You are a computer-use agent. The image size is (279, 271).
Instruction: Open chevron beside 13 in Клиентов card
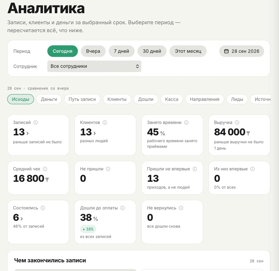tap(95, 133)
